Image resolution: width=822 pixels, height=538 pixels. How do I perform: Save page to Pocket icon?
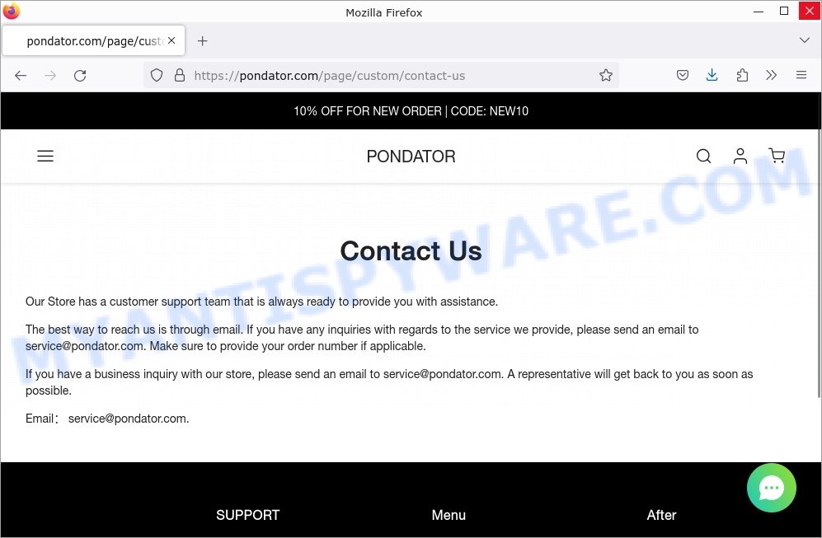pos(682,76)
